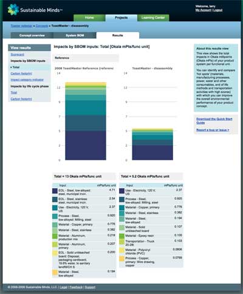Click the Transportation - Truck 20-28t row text

[x=140, y=243]
